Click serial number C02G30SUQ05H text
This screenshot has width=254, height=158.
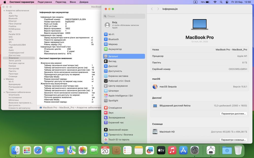238,69
